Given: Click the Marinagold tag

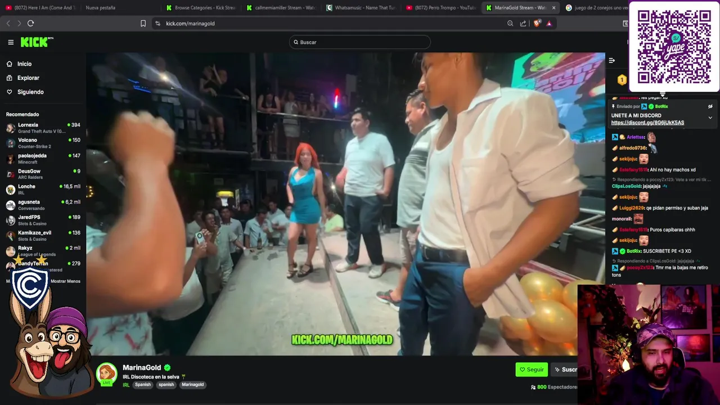Looking at the screenshot, I should pos(192,385).
